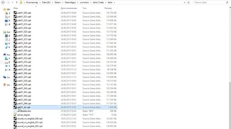231x129 pixels.
Task: Go up one folder level
Action: (x=17, y=3)
